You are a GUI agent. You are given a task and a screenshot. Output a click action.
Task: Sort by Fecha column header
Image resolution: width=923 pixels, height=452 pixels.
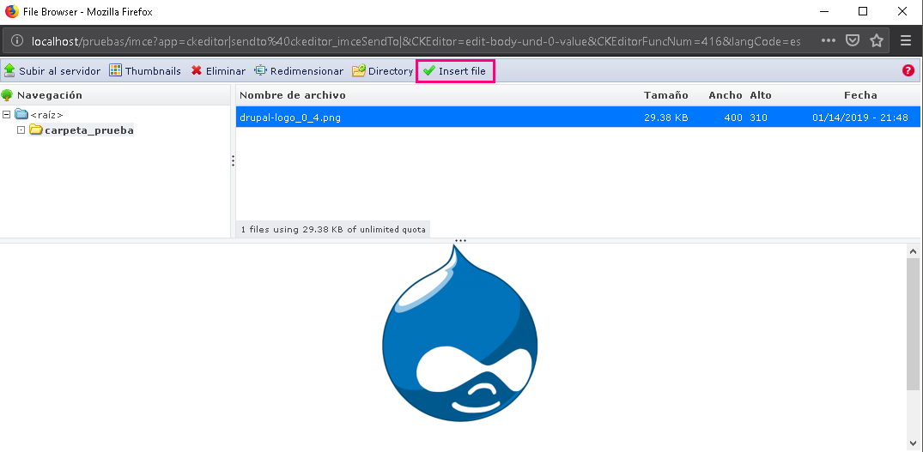860,95
